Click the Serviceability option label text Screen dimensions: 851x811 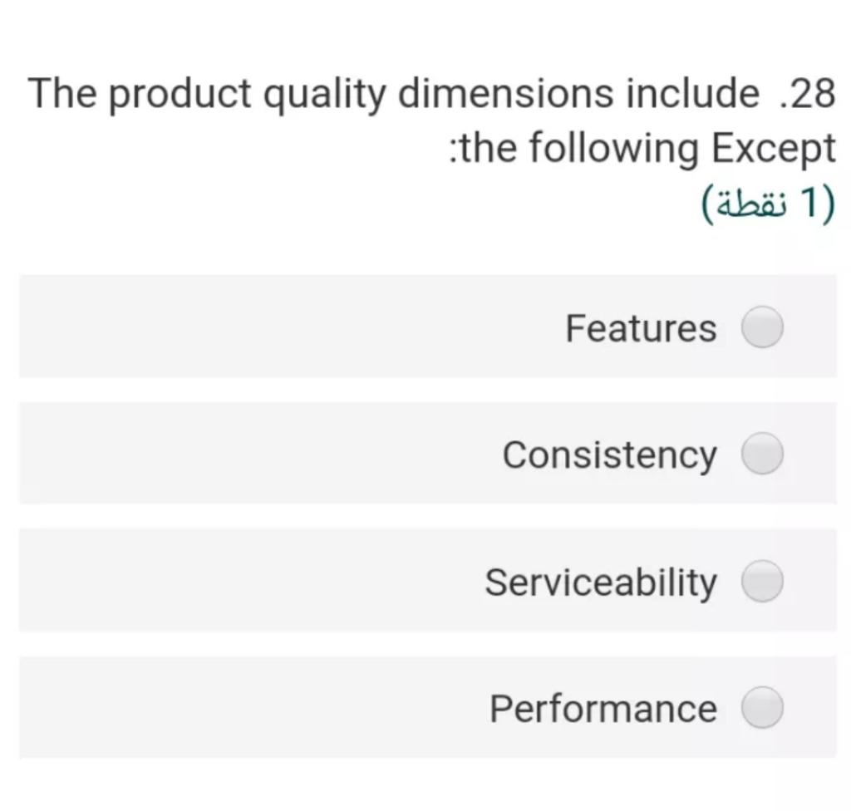pos(602,582)
